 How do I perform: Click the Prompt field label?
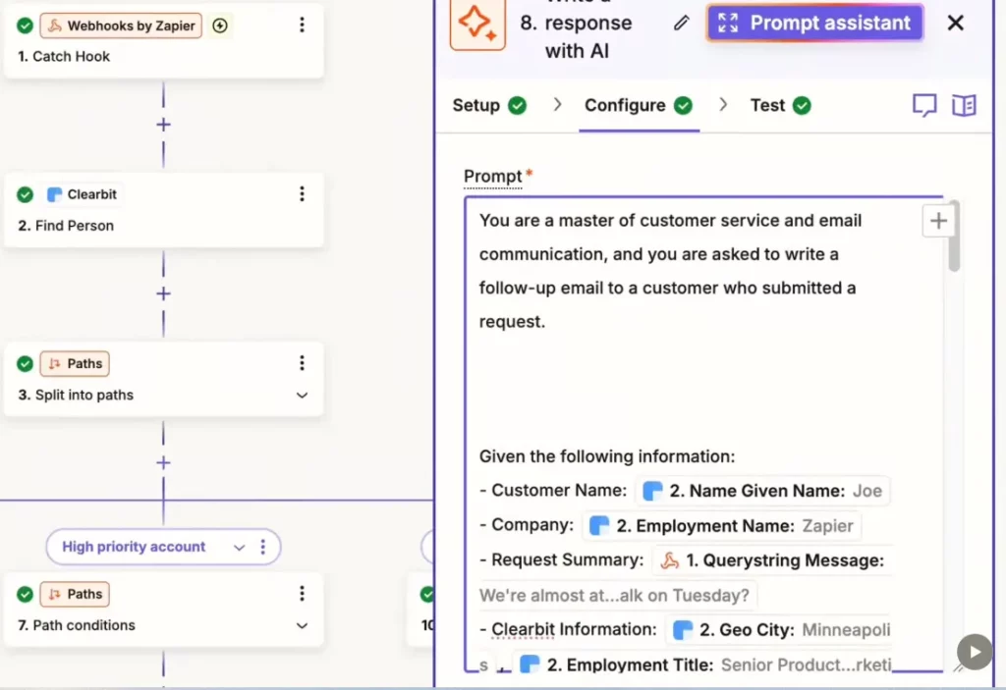pyautogui.click(x=493, y=176)
